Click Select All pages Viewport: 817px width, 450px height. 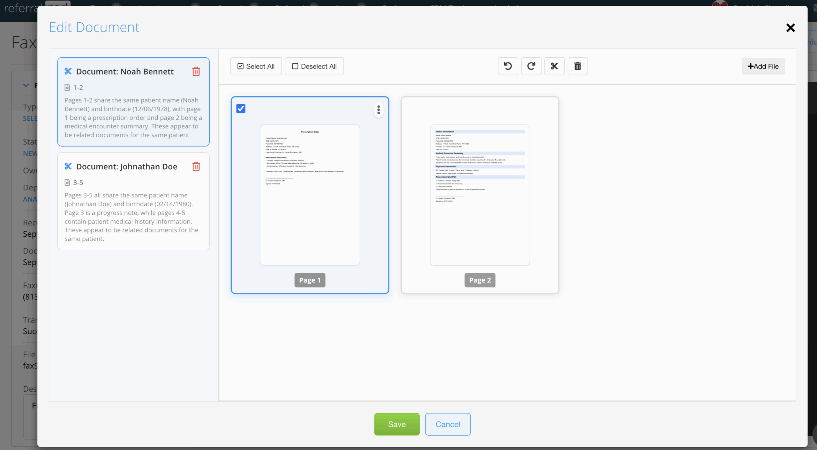click(x=256, y=66)
